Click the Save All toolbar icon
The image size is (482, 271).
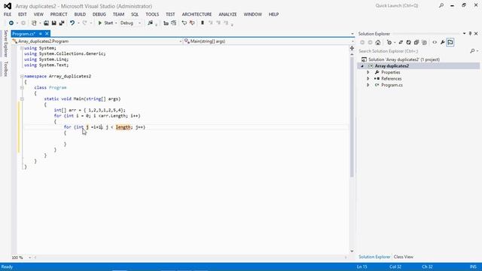tap(62, 23)
